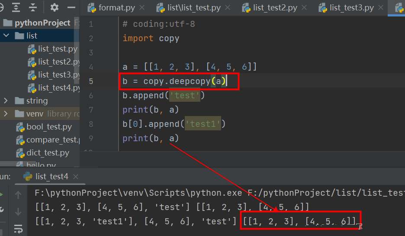Click the 'import copy' code line
405x236 pixels.
151,38
